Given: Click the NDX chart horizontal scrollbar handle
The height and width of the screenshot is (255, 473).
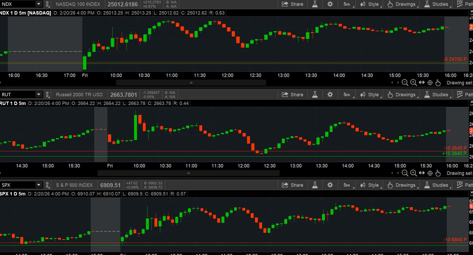Looking at the screenshot, I should (191, 83).
